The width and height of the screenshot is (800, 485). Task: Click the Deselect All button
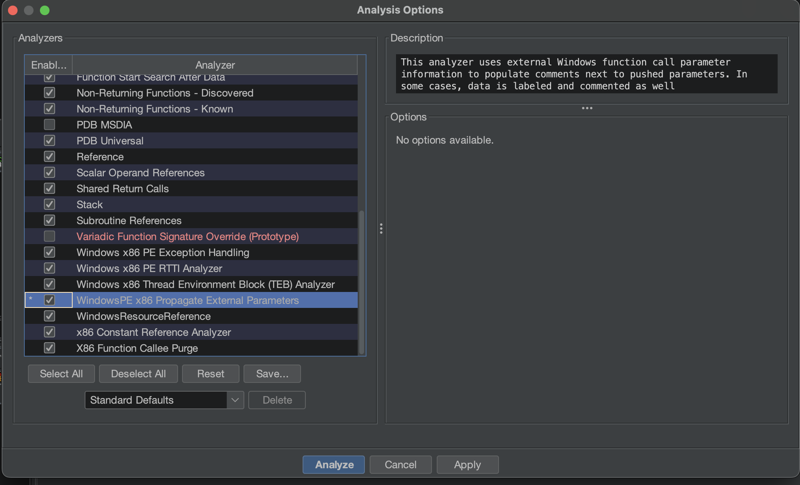[x=139, y=374]
